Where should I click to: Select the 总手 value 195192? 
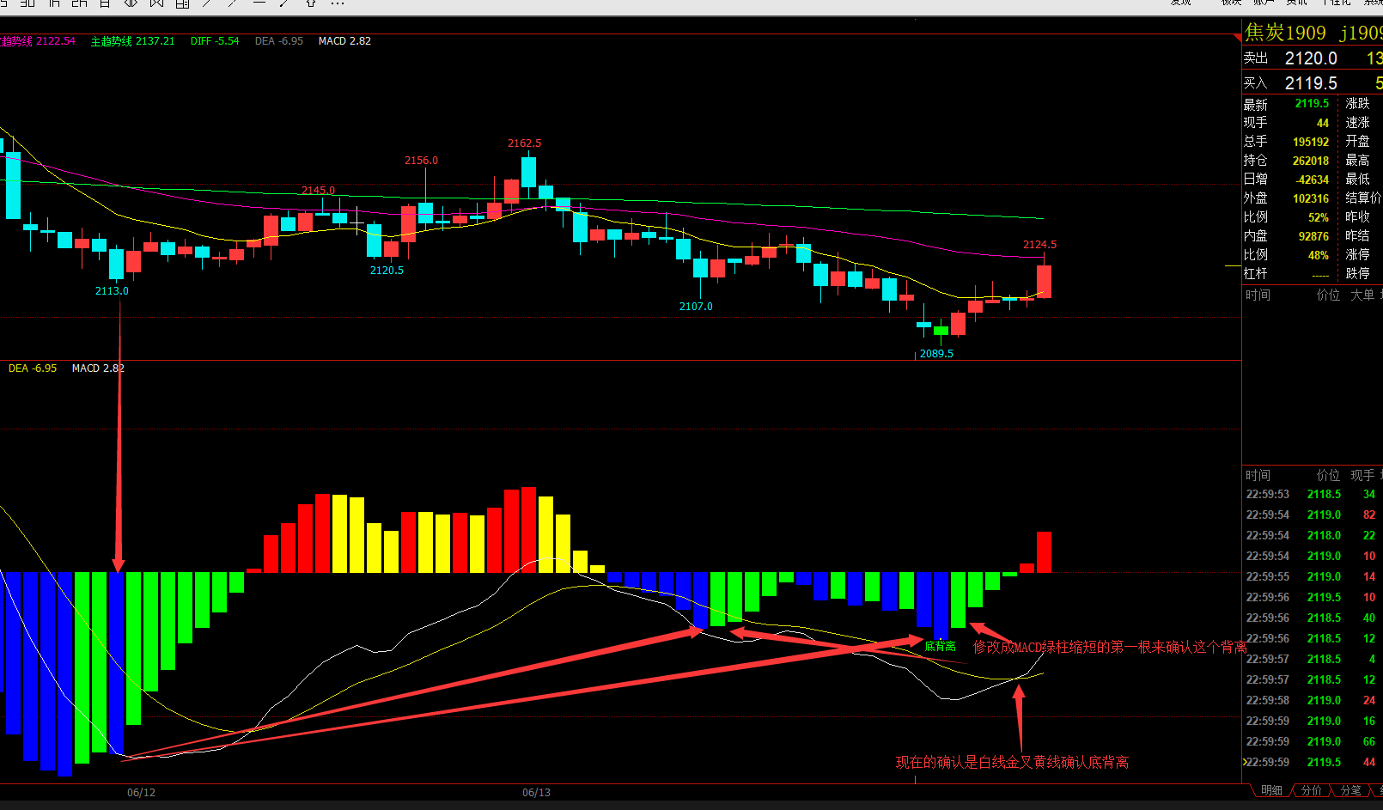(x=1311, y=142)
